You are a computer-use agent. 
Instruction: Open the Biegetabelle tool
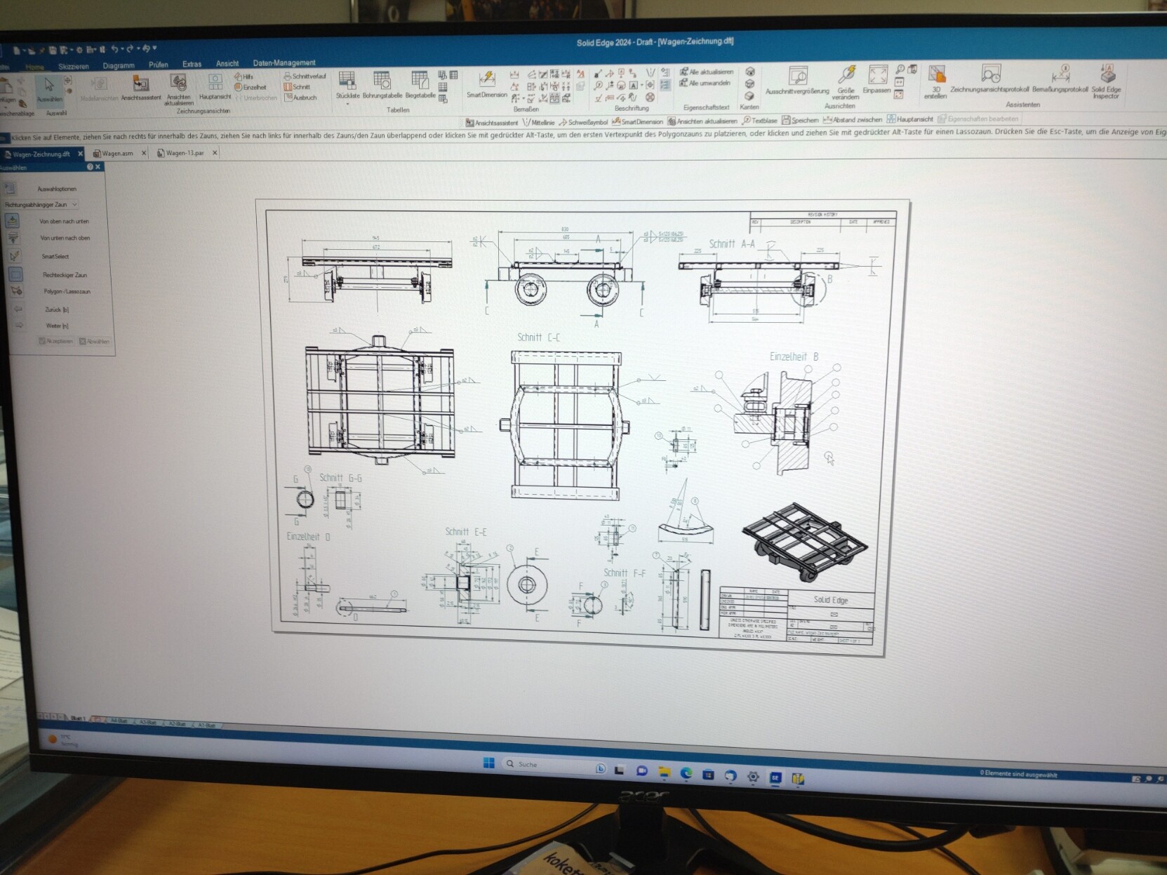click(420, 86)
